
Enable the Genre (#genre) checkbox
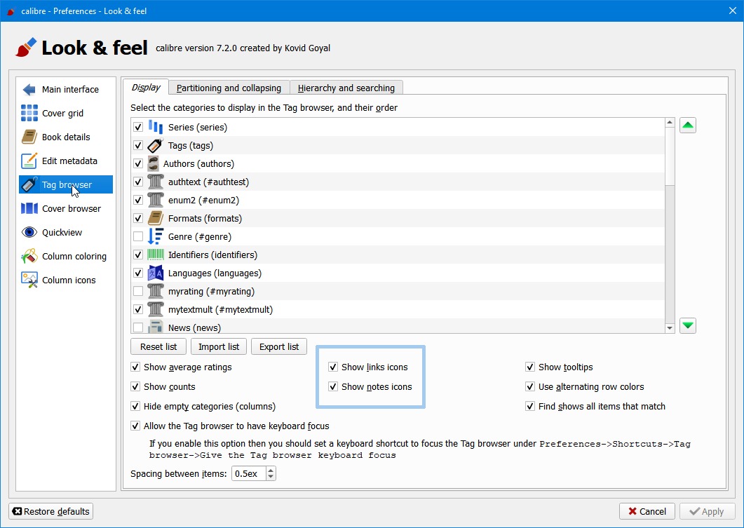pos(138,236)
